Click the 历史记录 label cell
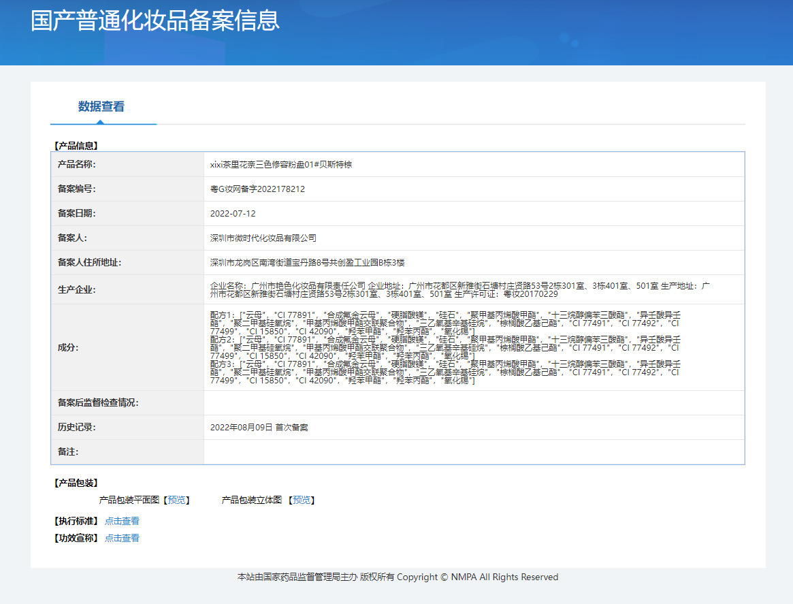Image resolution: width=793 pixels, height=604 pixels. coord(127,427)
